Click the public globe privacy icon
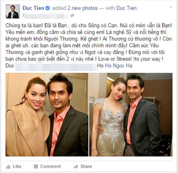This screenshot has width=178, height=173. [72, 15]
